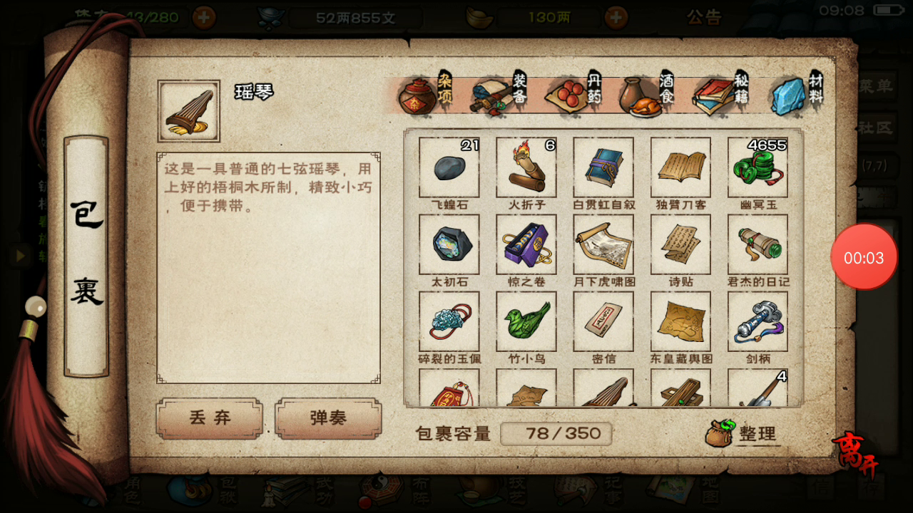Select the 太初石 gem item

coord(449,244)
